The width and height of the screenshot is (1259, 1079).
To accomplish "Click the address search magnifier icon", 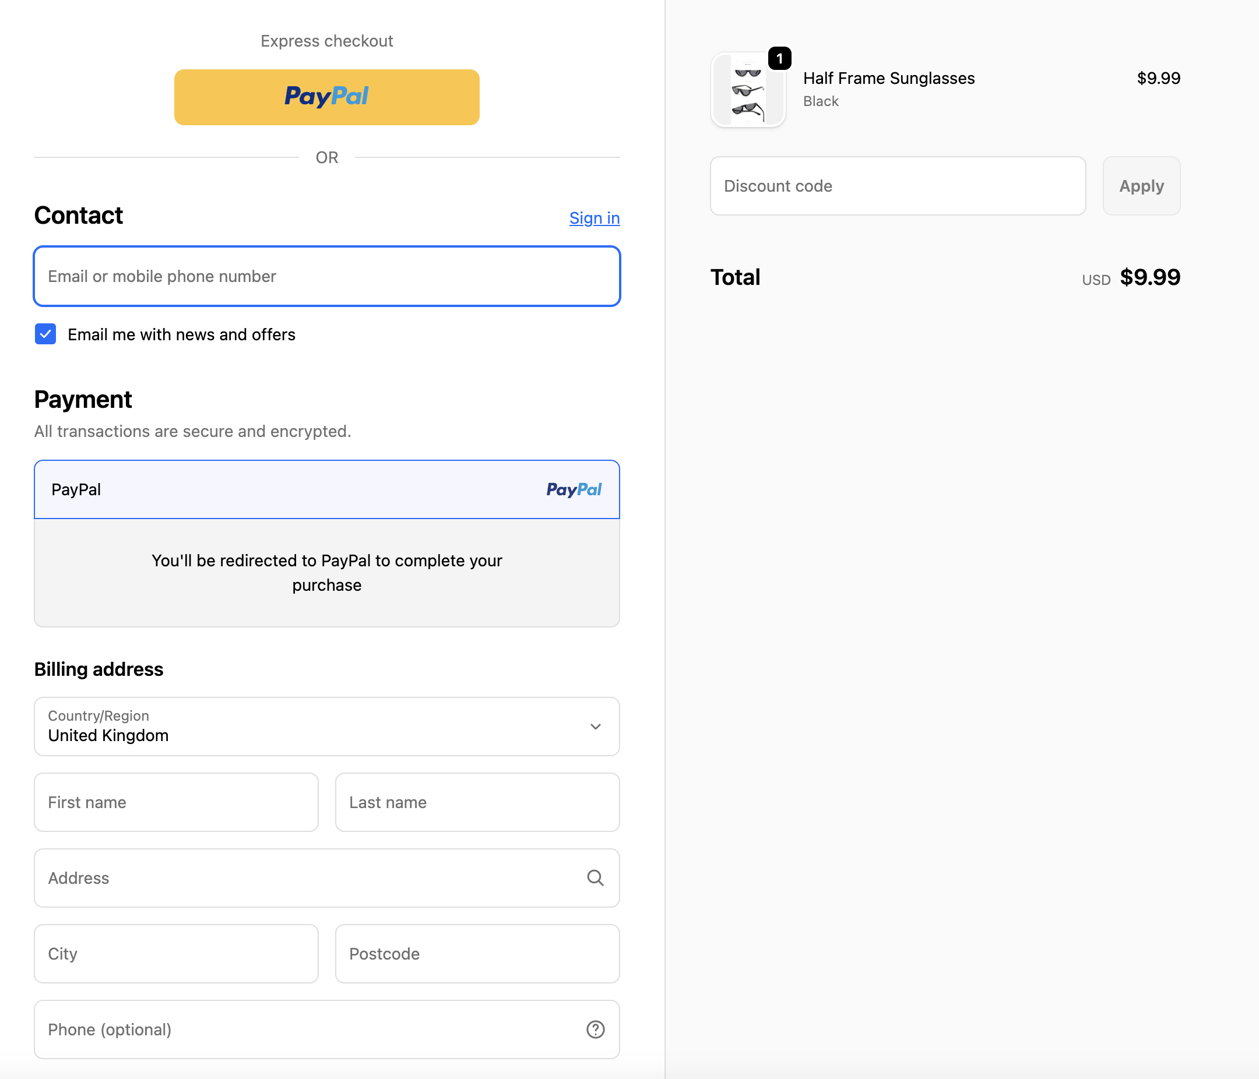I will point(595,877).
